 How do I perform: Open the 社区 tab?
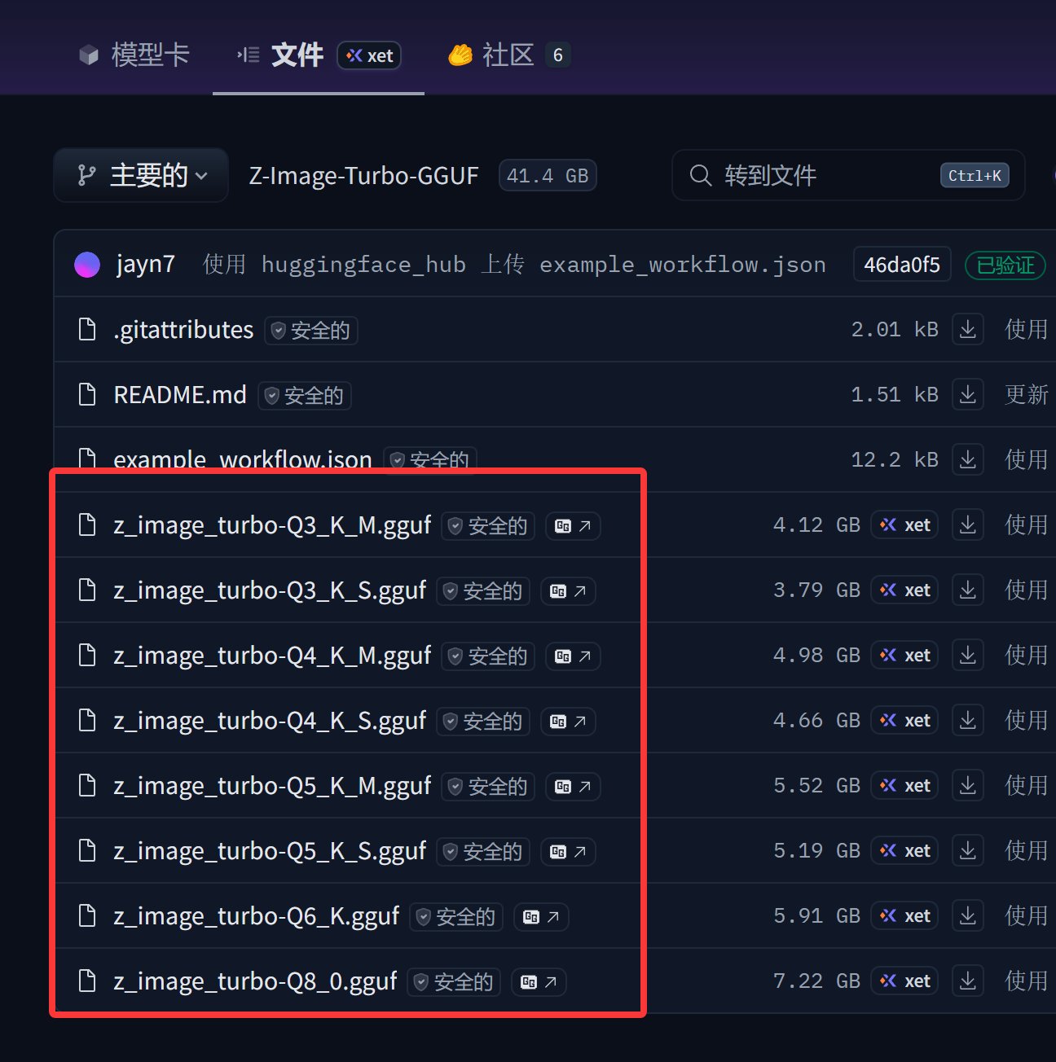pyautogui.click(x=507, y=55)
